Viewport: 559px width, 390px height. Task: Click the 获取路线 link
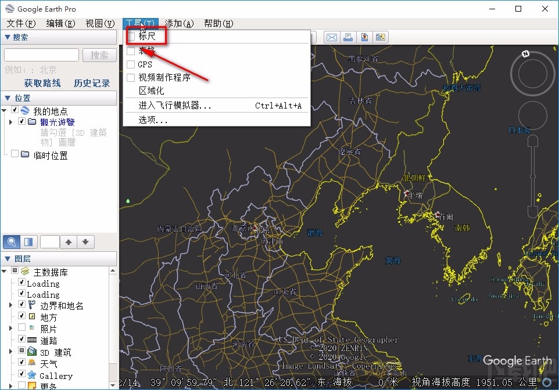point(42,83)
